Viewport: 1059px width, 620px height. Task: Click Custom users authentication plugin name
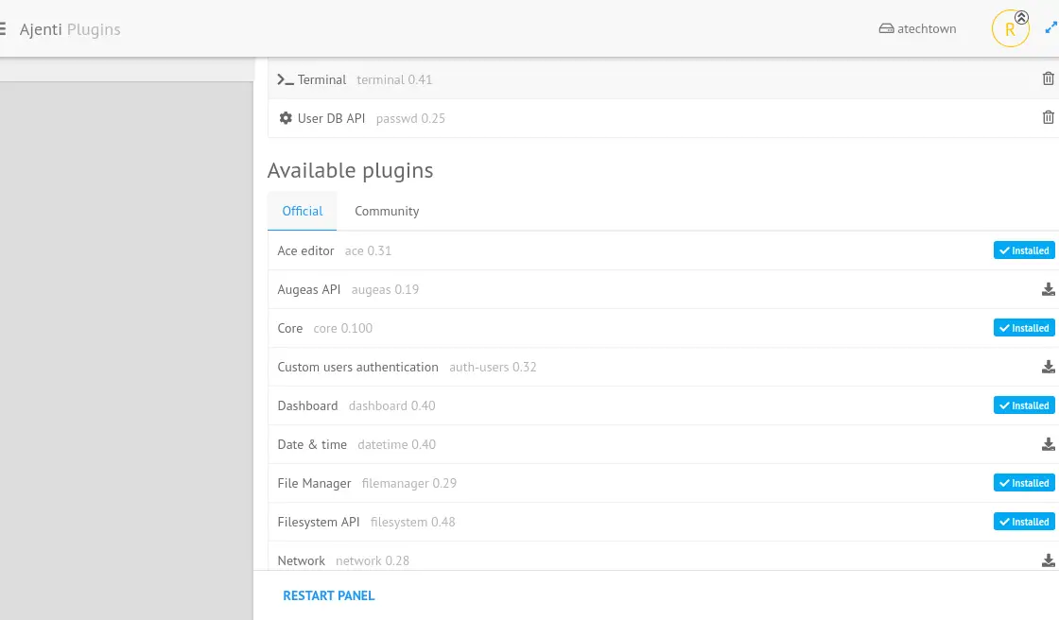pos(358,367)
